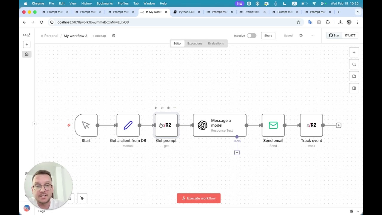
Task: Bookmark this page with the star icon
Action: (x=298, y=22)
